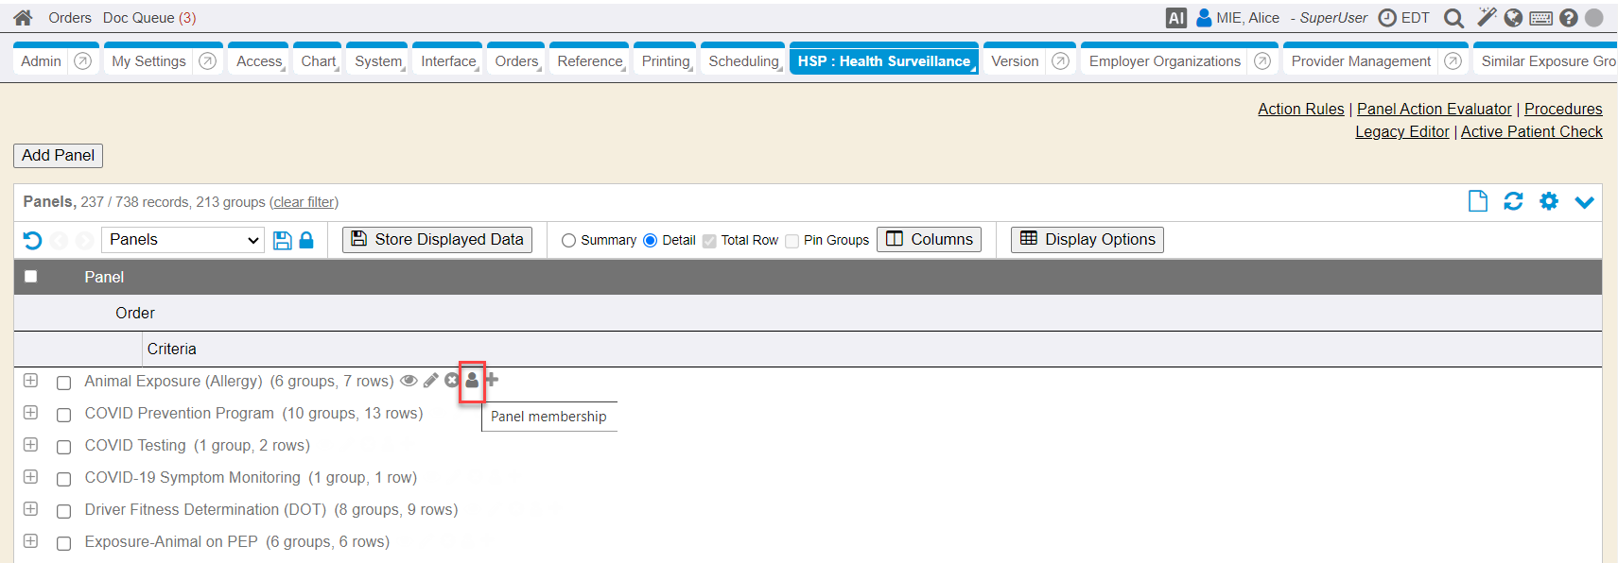The height and width of the screenshot is (563, 1618).
Task: Click the pencil edit icon for Animal Exposure
Action: point(431,381)
